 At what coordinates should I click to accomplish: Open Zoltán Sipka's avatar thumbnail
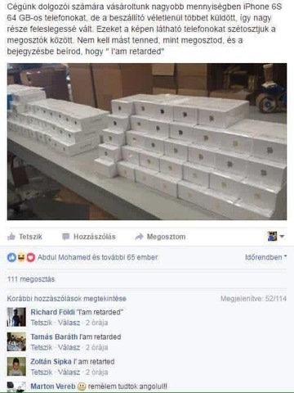point(16,367)
